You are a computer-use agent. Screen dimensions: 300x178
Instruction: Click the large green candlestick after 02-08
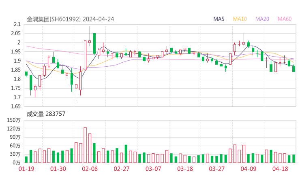94,44
